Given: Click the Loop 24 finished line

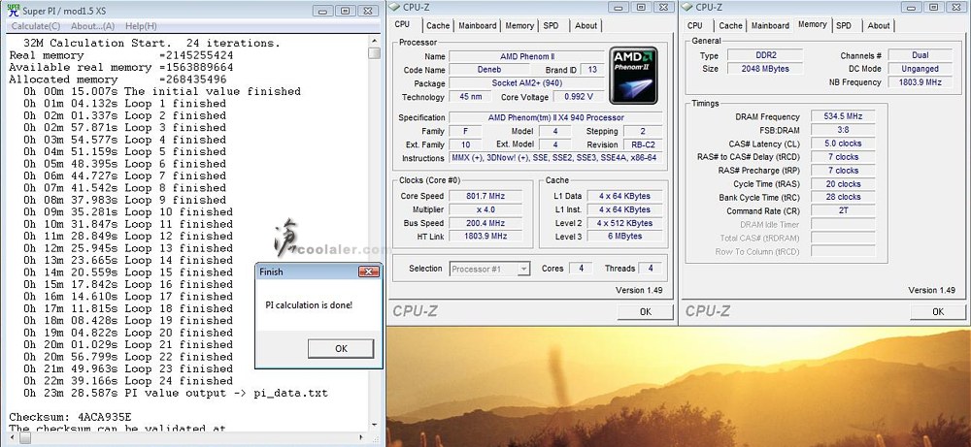Looking at the screenshot, I should [x=129, y=381].
